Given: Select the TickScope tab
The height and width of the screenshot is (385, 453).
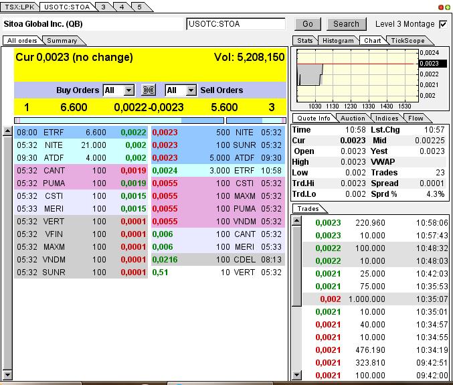Looking at the screenshot, I should pyautogui.click(x=407, y=41).
